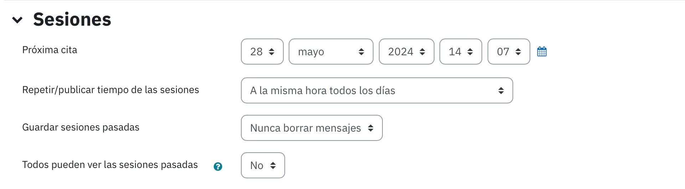Click the Repetir/publicar tiempo de las sesiones label

110,90
